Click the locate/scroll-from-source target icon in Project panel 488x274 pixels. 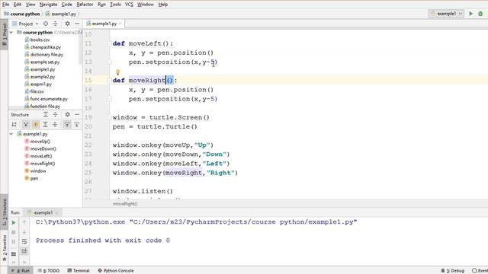tap(46, 24)
